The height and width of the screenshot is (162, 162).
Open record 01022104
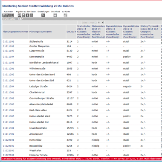9,155
